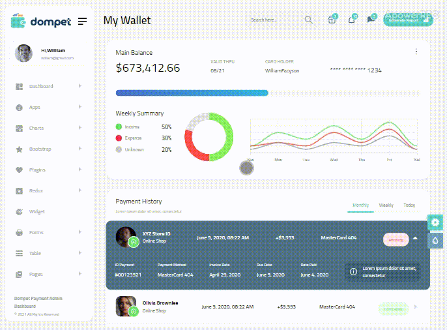Select the Monthly payment history tab
The width and height of the screenshot is (447, 330).
tap(360, 205)
